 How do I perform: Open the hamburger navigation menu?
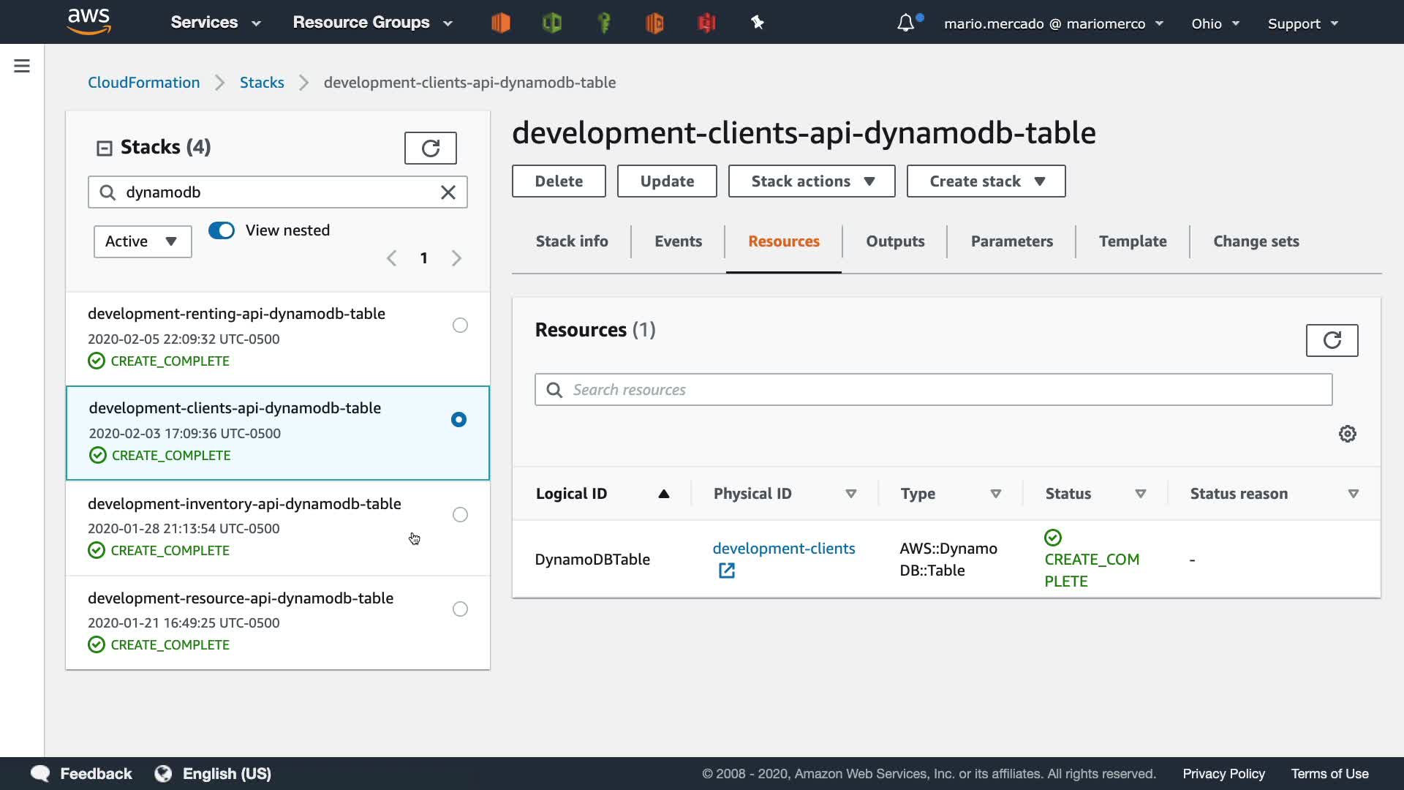pyautogui.click(x=22, y=67)
